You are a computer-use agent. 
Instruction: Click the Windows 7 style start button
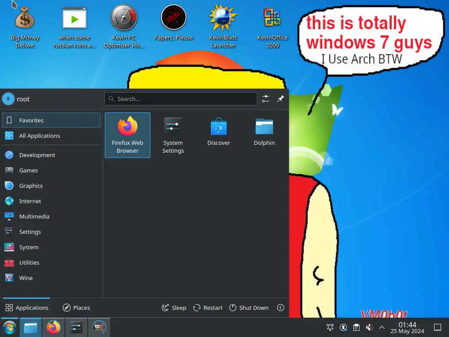point(10,327)
